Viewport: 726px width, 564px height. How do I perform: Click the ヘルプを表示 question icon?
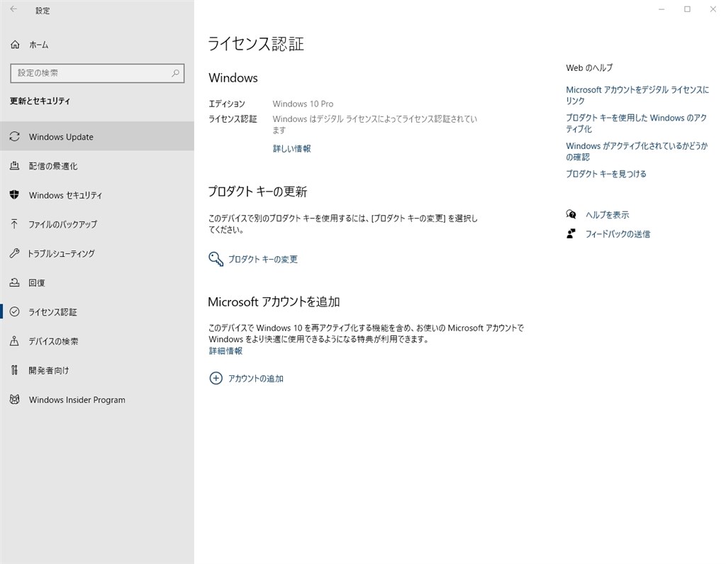571,214
